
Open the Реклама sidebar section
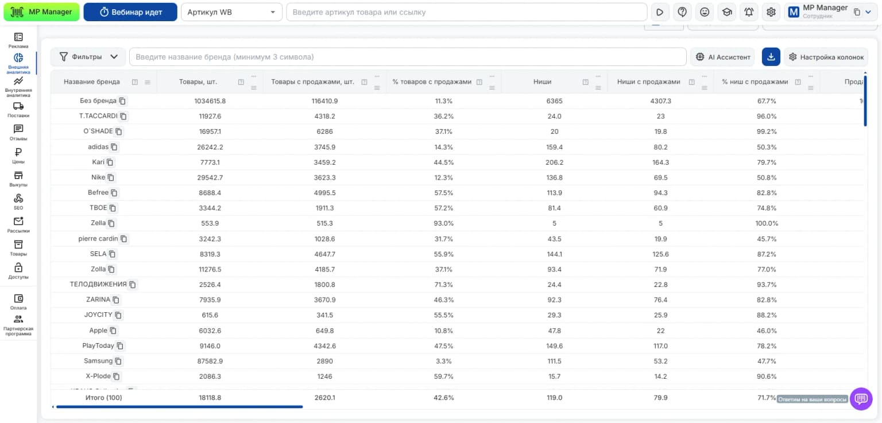tap(18, 40)
